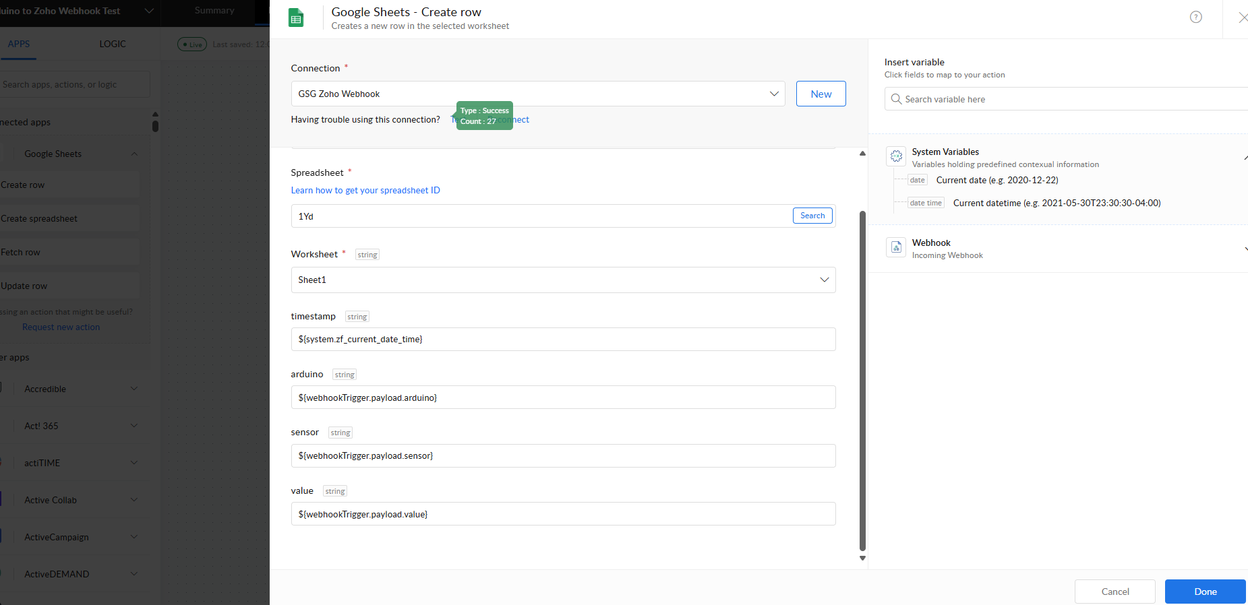Click the Search button in Spreadsheet field
Image resolution: width=1248 pixels, height=605 pixels.
[812, 216]
